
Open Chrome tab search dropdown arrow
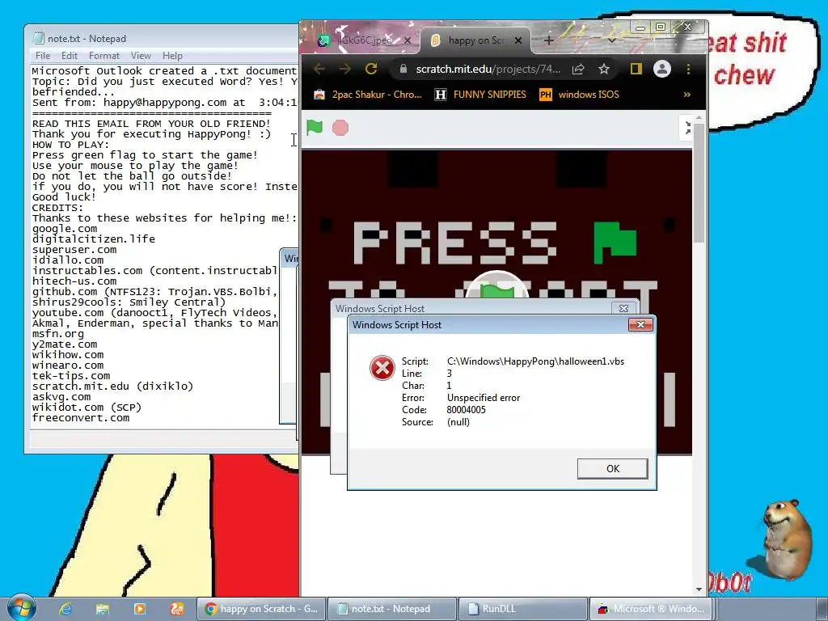click(x=611, y=40)
